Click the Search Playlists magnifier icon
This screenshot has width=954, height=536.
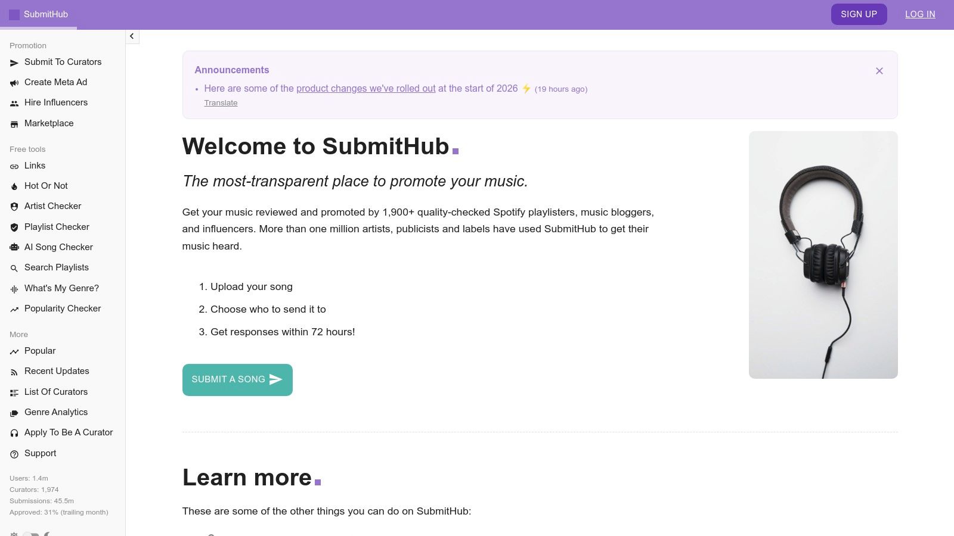coord(14,267)
